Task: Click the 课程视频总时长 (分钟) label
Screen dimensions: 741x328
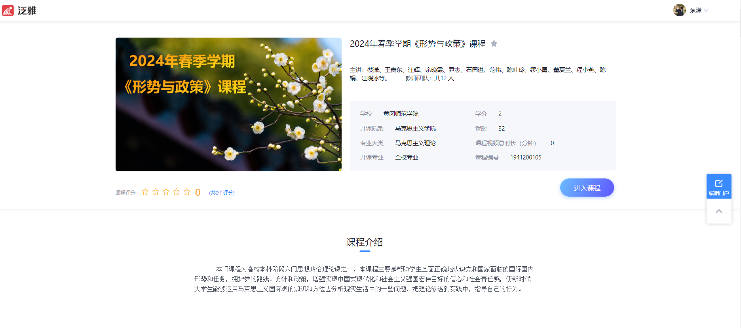Action: click(x=505, y=143)
